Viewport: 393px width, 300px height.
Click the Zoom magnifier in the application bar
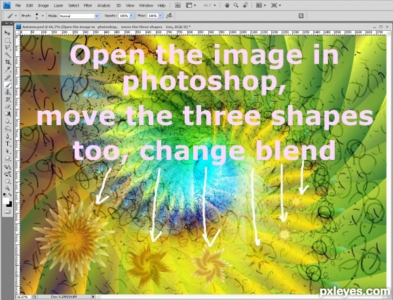click(236, 5)
